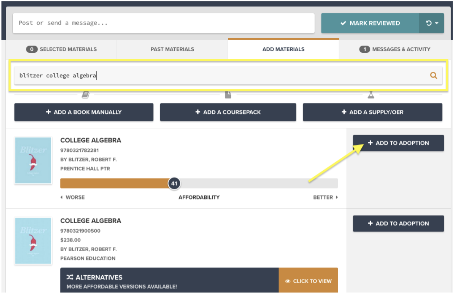Click the plus icon on Add a Coursepack

[197, 112]
